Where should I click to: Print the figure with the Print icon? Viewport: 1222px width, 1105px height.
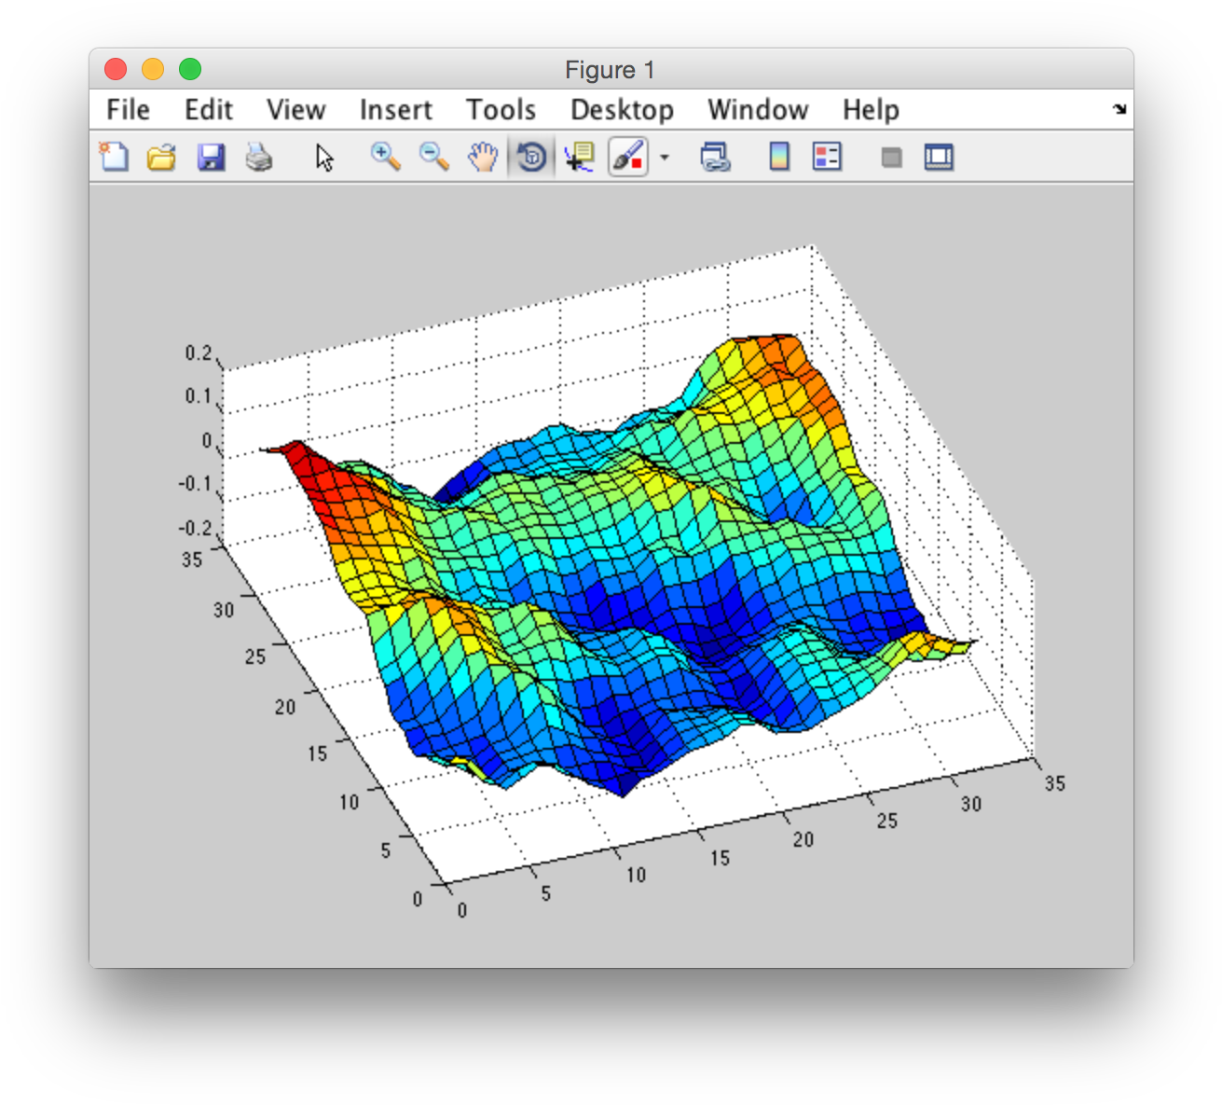coord(260,157)
